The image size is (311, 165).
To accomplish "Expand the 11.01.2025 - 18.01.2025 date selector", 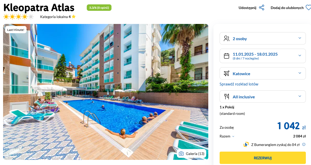I will pos(263,56).
